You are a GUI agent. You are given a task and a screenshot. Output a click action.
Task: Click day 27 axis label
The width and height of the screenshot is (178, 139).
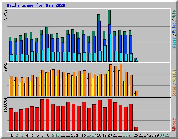point(146,135)
